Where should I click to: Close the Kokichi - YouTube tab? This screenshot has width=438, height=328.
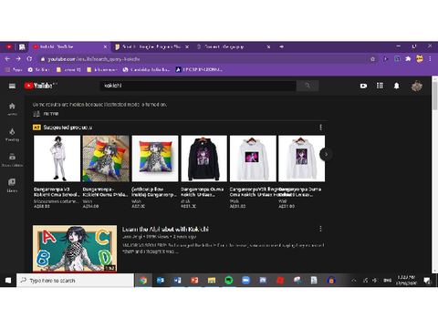point(105,46)
